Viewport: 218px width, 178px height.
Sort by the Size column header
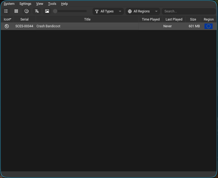point(193,19)
